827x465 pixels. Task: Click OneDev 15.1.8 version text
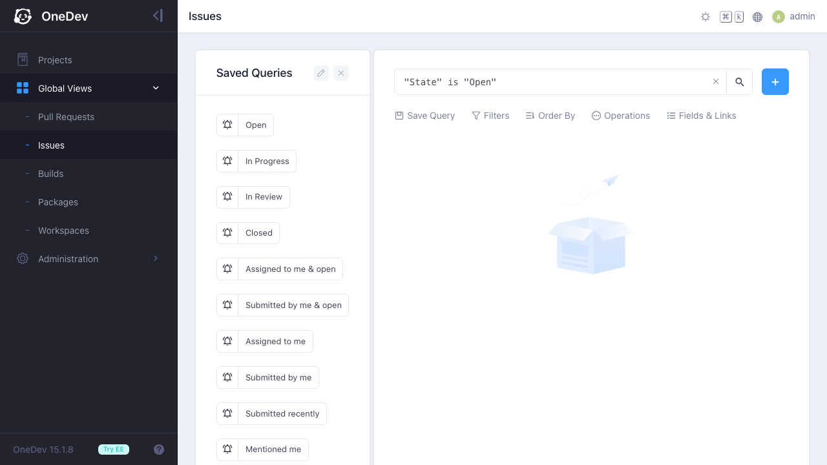tap(43, 449)
